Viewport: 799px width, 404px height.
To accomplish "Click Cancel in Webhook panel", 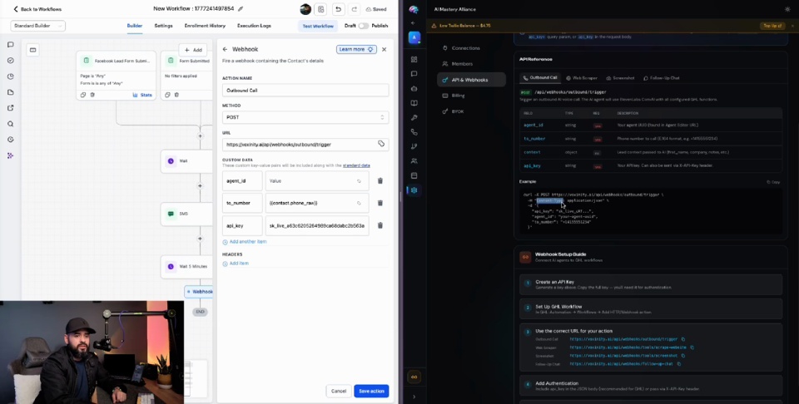I will pos(339,391).
